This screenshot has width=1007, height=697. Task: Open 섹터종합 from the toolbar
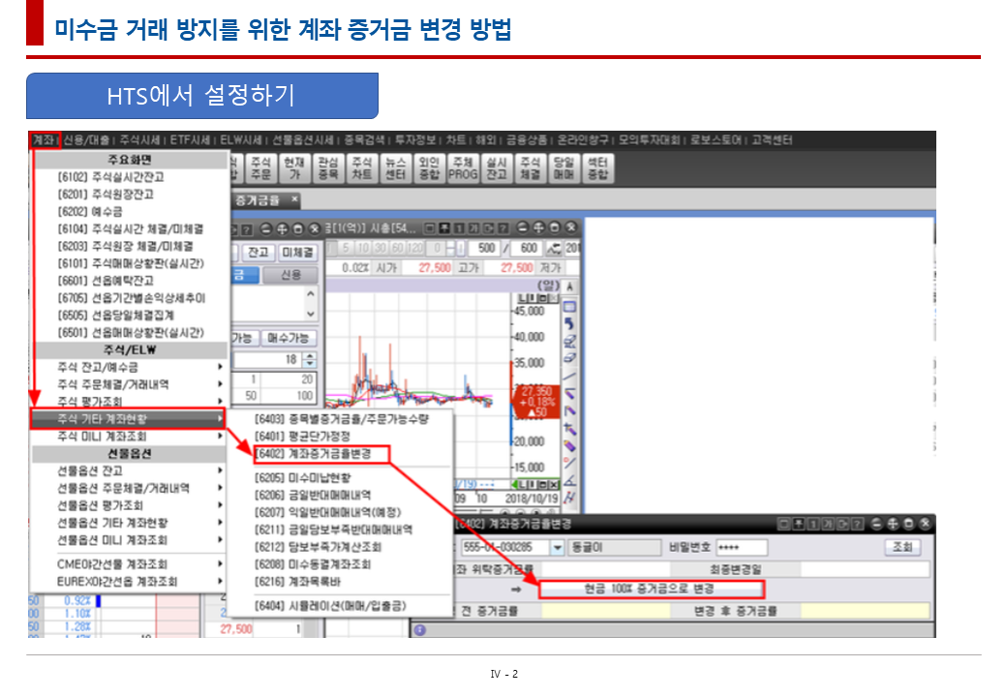[598, 168]
